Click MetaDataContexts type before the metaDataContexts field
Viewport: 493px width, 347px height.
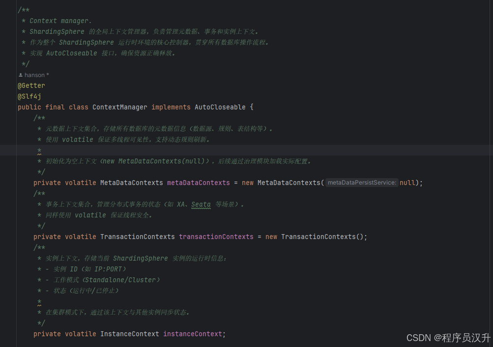[x=131, y=183]
